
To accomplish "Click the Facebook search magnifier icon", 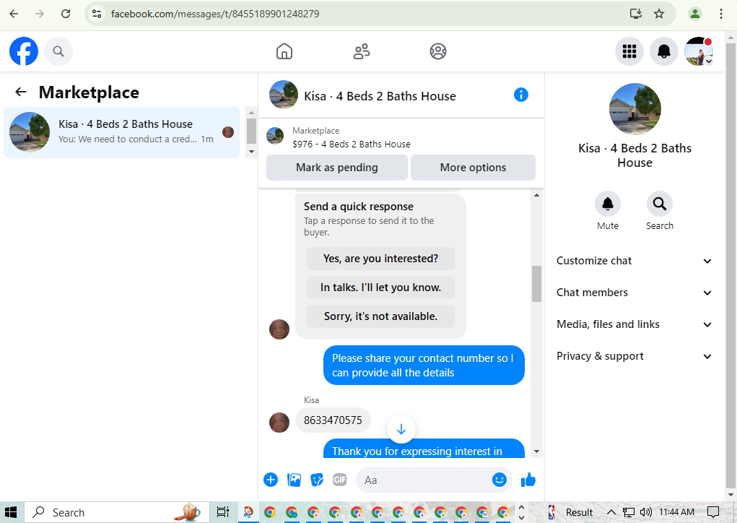I will (58, 51).
